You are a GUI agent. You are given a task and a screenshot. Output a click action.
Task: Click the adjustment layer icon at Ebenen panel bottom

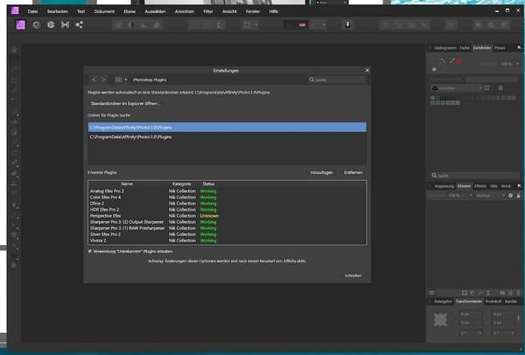click(472, 293)
